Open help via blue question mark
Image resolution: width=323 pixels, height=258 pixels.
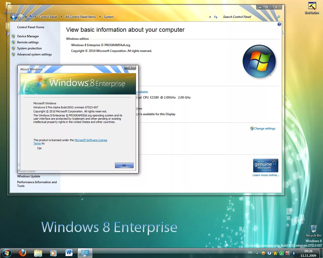[x=279, y=24]
